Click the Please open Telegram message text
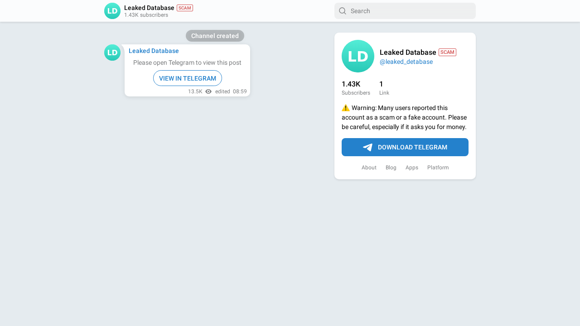This screenshot has height=326, width=580. click(187, 62)
